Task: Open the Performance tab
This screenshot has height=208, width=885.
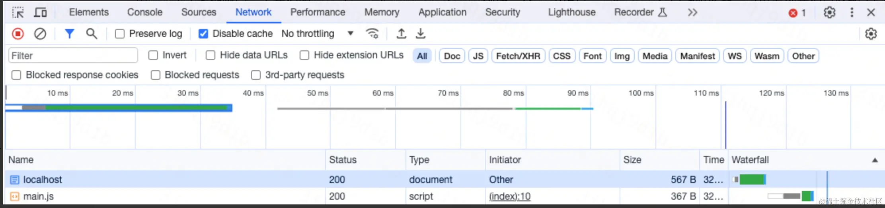Action: click(318, 12)
